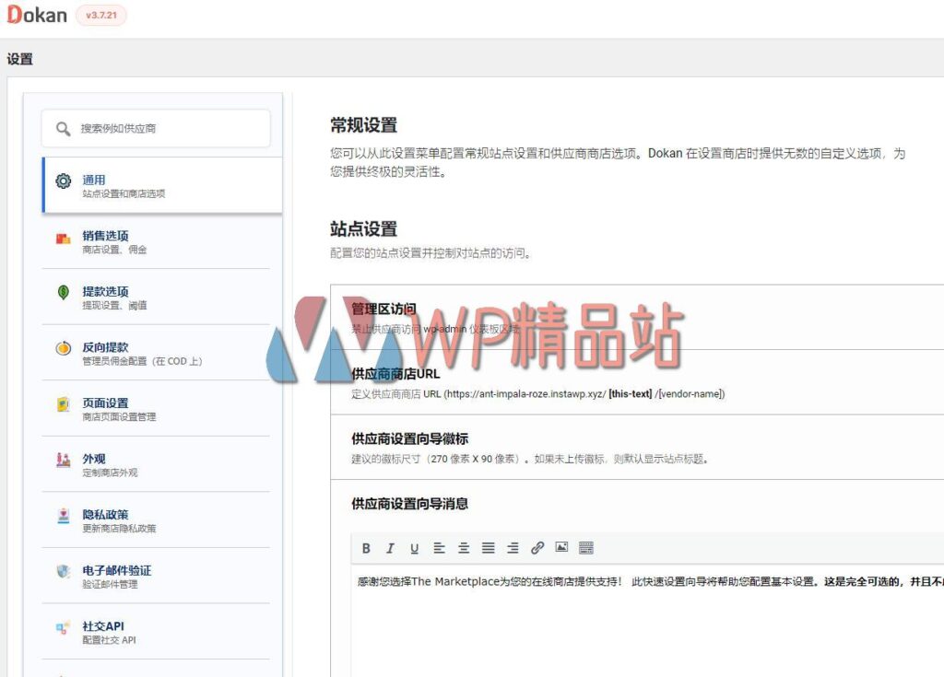Apply italic formatting in the editor toolbar
The image size is (944, 677).
(x=391, y=548)
